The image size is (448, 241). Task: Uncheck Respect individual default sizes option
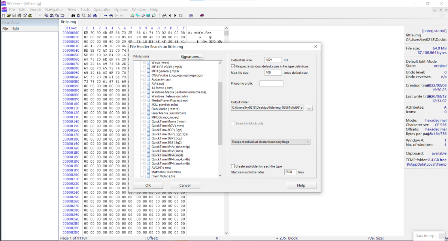pyautogui.click(x=233, y=66)
